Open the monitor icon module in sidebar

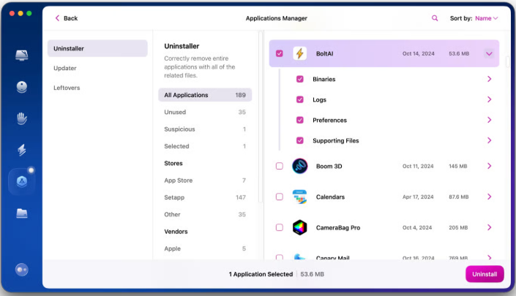[x=22, y=56]
